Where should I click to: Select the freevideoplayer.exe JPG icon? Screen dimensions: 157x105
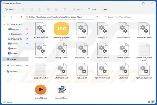(61, 29)
